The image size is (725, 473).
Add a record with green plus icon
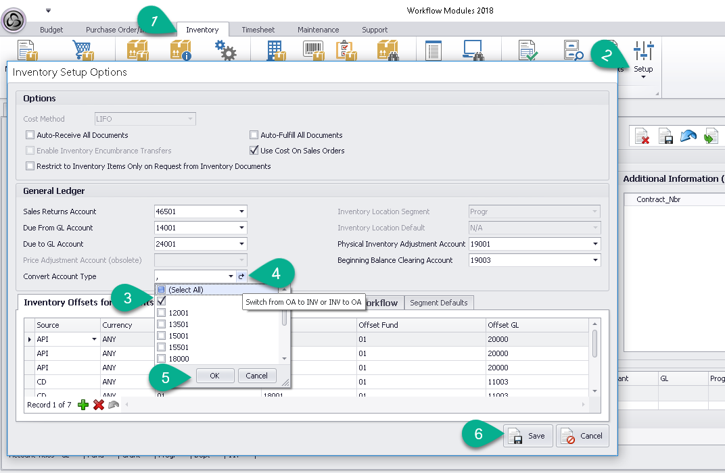pyautogui.click(x=83, y=405)
